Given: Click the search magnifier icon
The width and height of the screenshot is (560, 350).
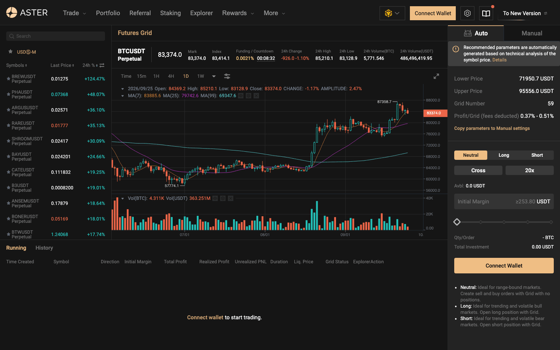Looking at the screenshot, I should click(x=12, y=36).
